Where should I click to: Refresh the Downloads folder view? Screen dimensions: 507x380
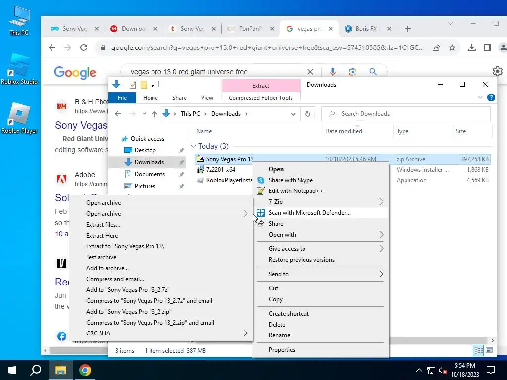click(308, 114)
